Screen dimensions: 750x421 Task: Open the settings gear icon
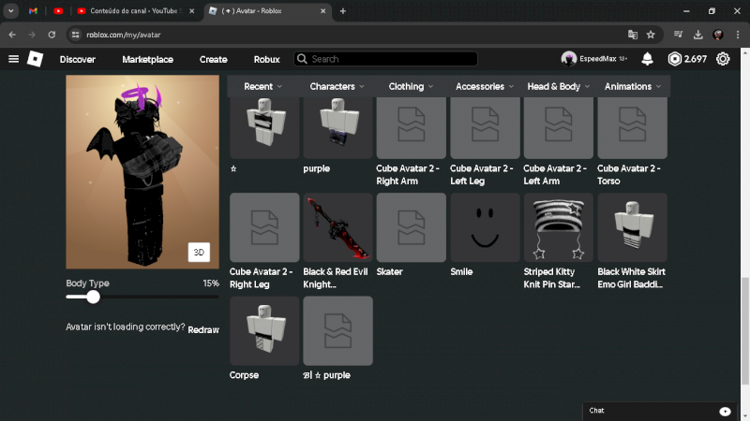click(x=723, y=59)
